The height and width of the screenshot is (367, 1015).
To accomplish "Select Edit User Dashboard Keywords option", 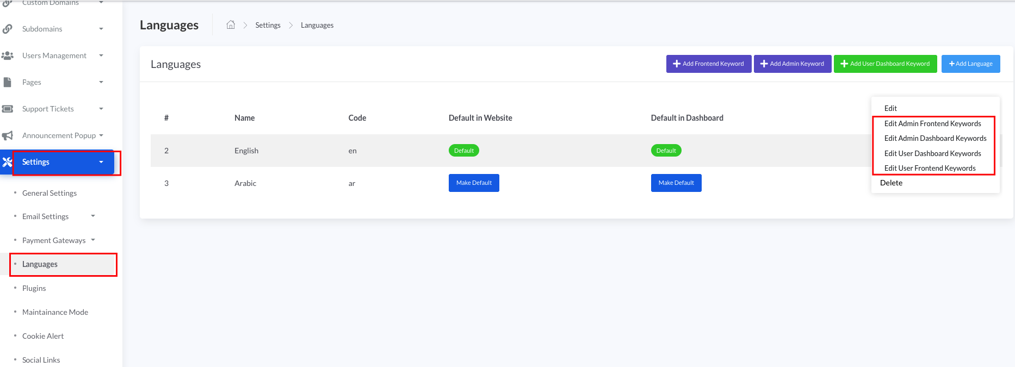I will pyautogui.click(x=932, y=153).
